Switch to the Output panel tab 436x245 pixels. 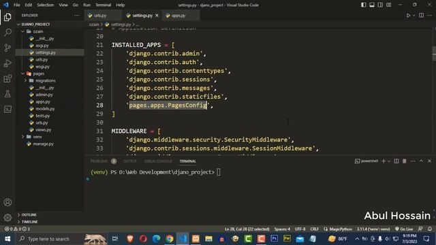pos(130,161)
